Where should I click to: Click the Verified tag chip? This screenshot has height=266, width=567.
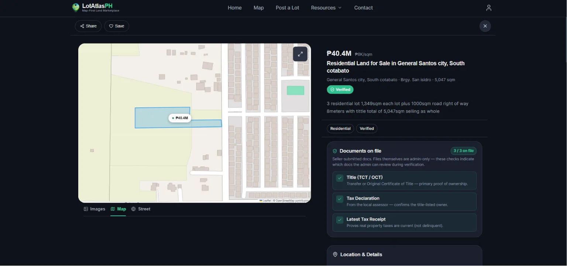367,129
